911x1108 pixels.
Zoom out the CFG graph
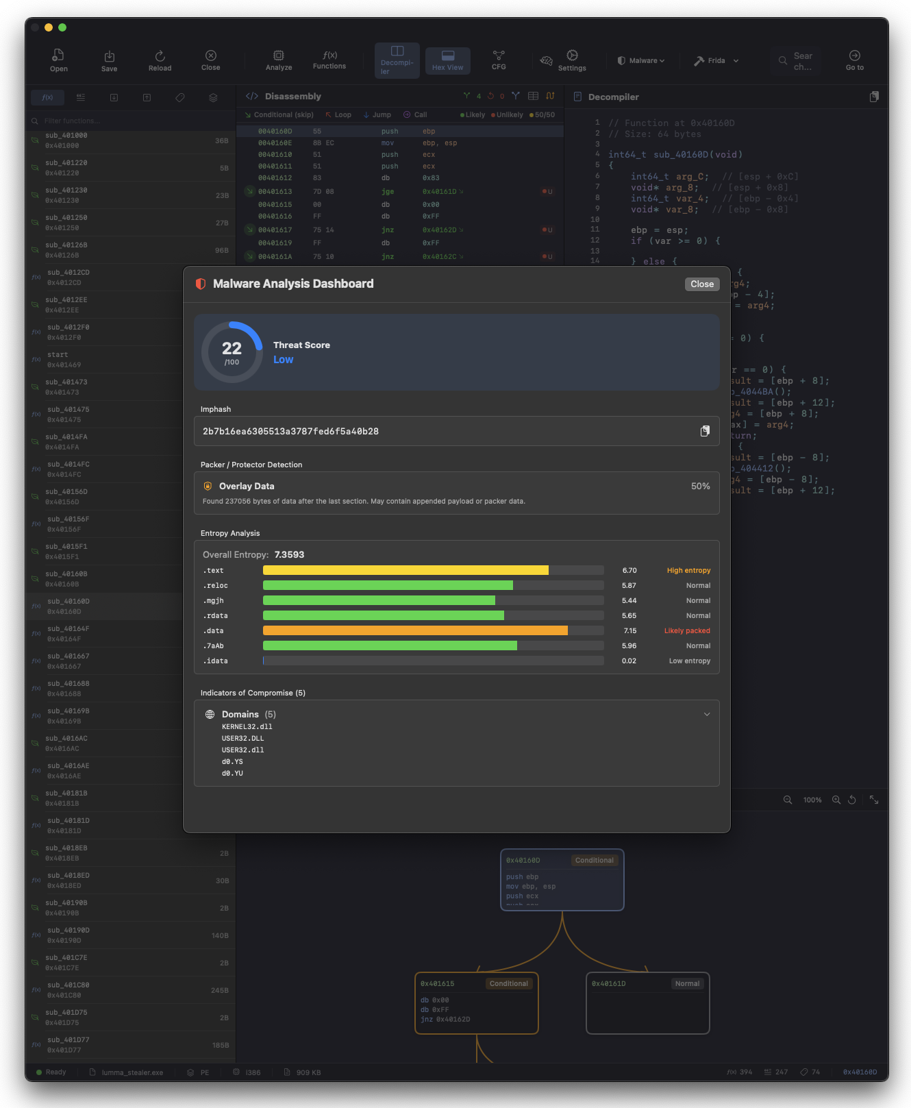click(788, 800)
